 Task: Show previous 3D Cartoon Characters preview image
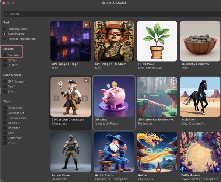tap(56, 98)
